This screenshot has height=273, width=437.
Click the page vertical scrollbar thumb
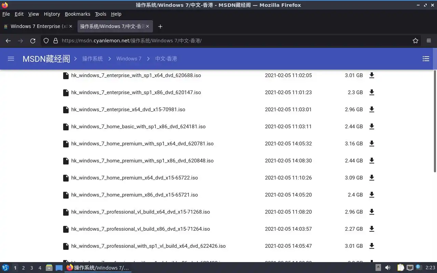tap(435, 121)
